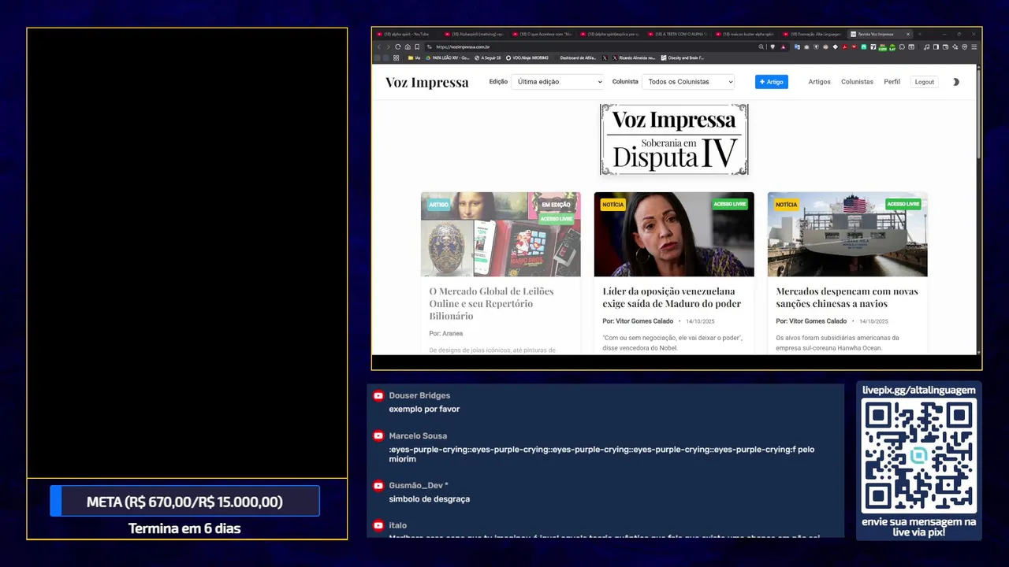The width and height of the screenshot is (1009, 567).
Task: Open the Colunista dropdown showing Todos os Colunistas
Action: point(688,82)
